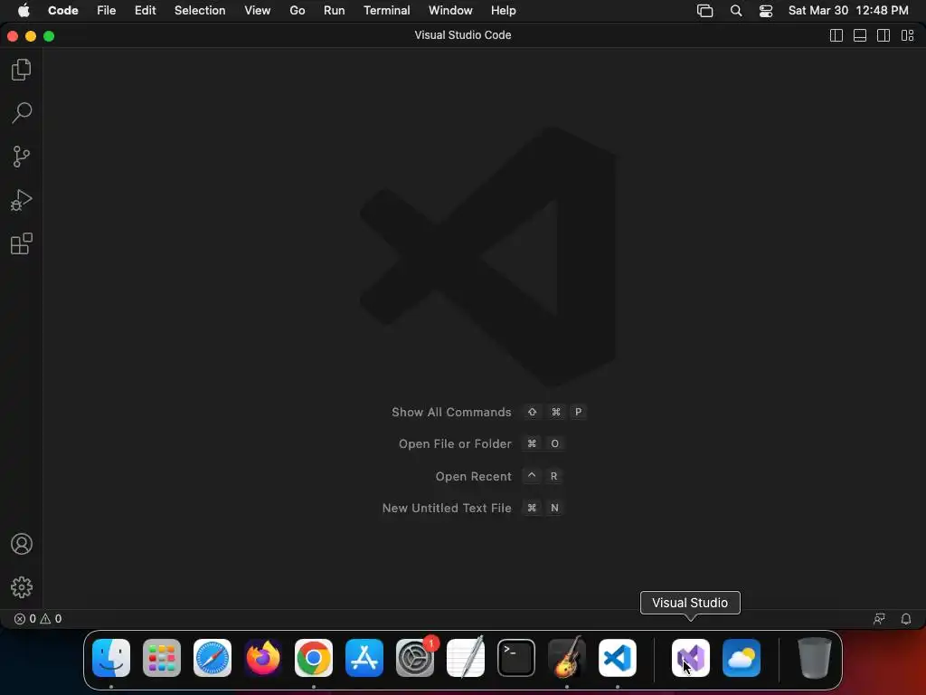Open the Go menu

coord(298,11)
